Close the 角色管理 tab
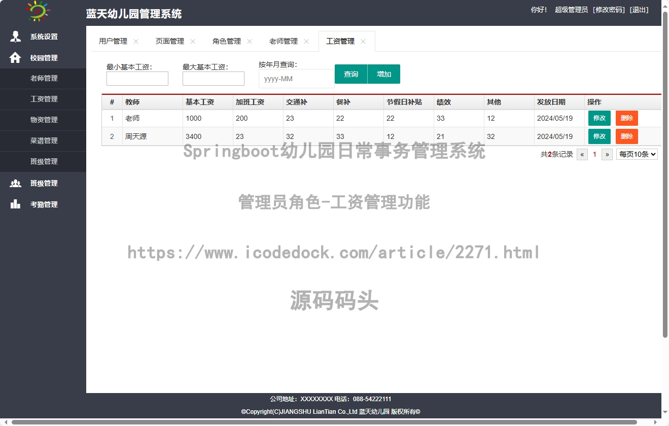The image size is (669, 426). tap(250, 42)
